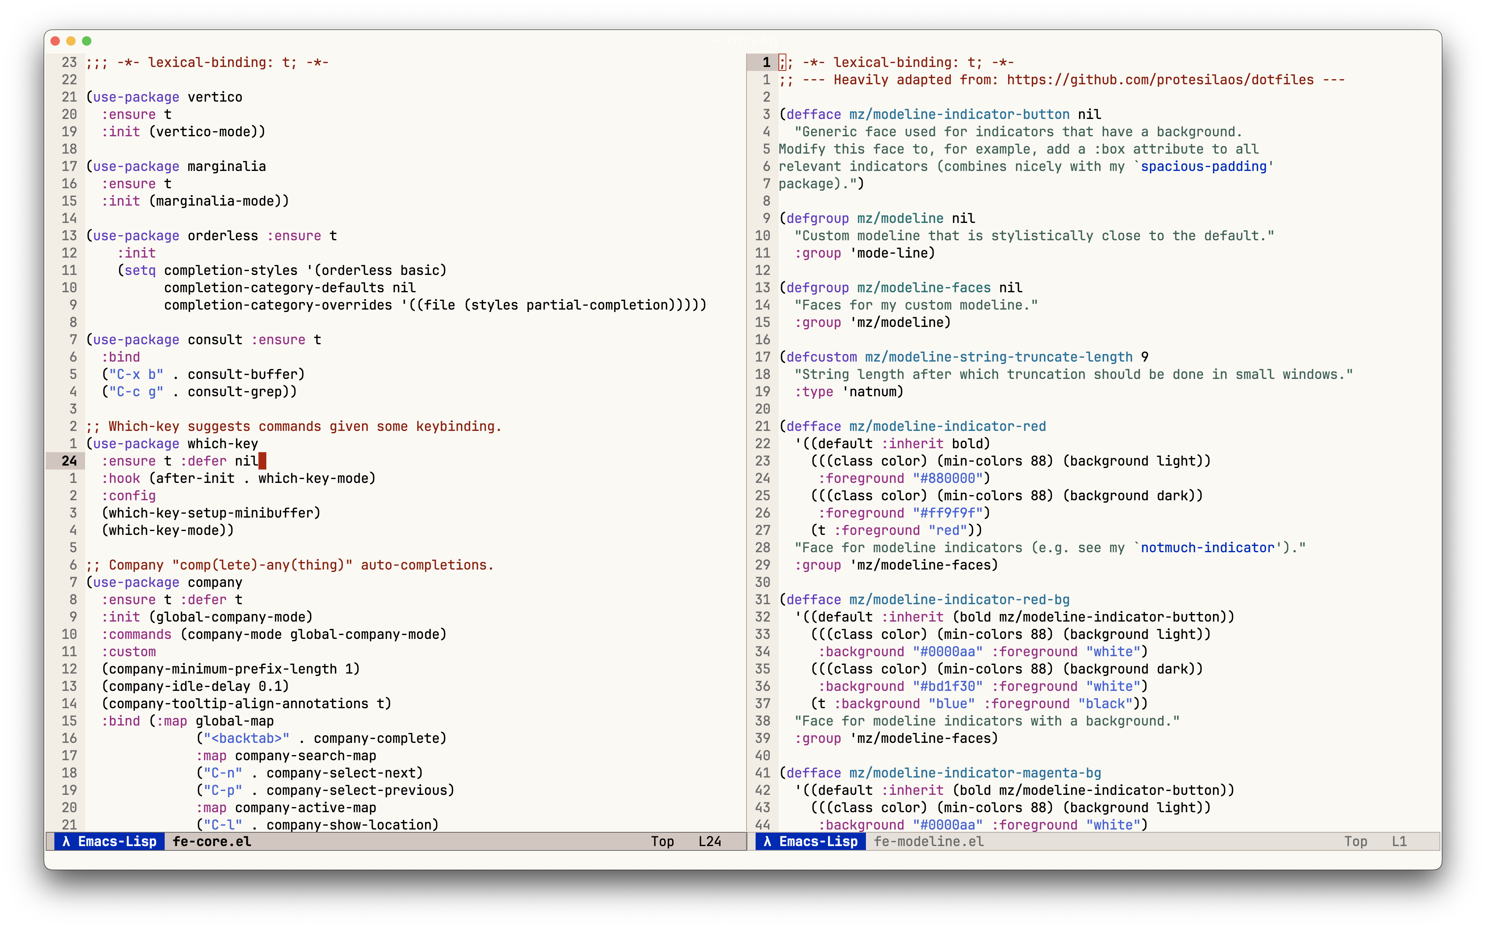Place cursor on "use-package vertico" line

point(165,97)
